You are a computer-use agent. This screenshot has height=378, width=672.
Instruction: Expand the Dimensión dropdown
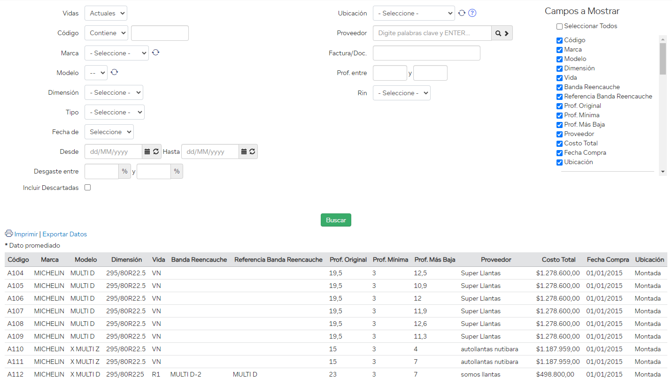coord(114,92)
